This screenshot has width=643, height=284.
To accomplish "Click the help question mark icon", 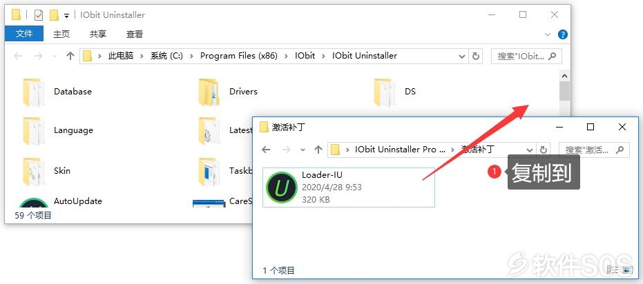I will point(563,34).
